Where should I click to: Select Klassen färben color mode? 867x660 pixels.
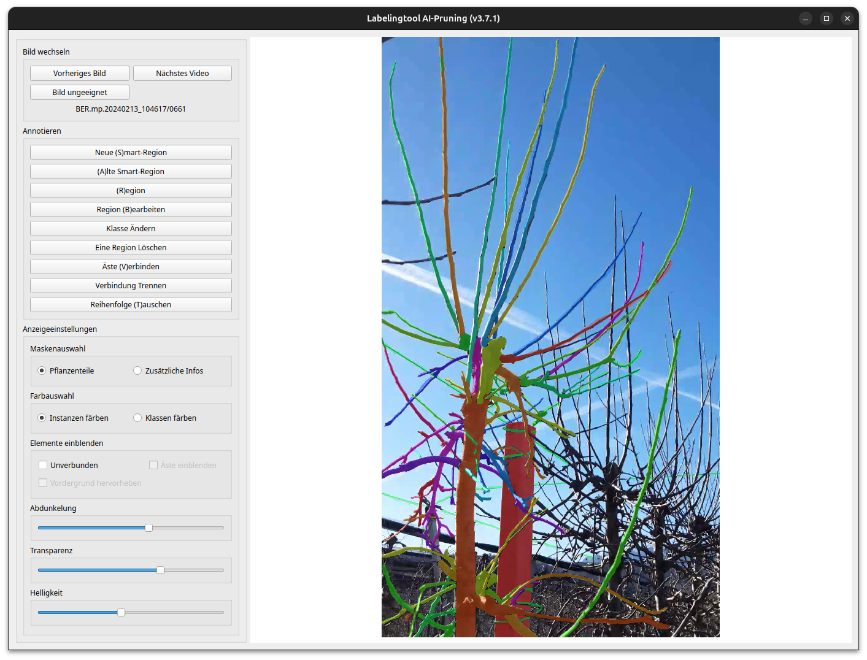tap(138, 418)
